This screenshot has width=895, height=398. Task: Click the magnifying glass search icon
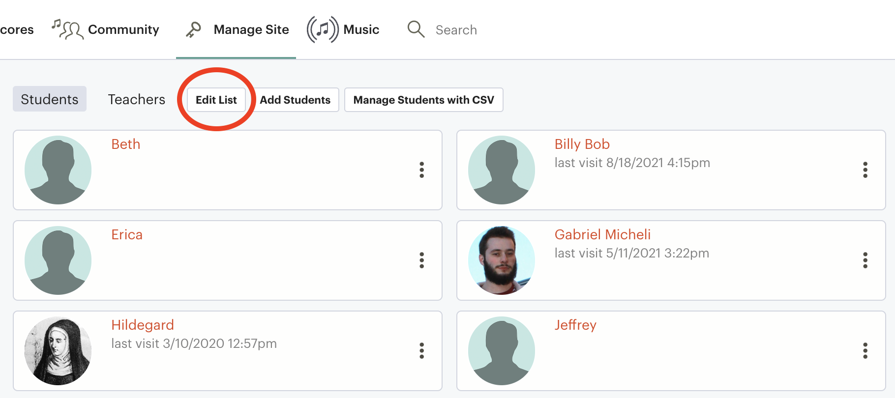coord(416,29)
